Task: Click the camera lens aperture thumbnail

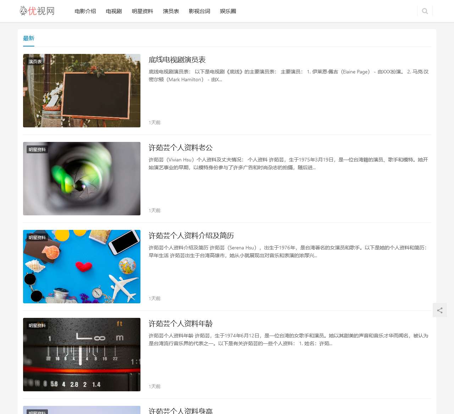Action: pos(82,178)
